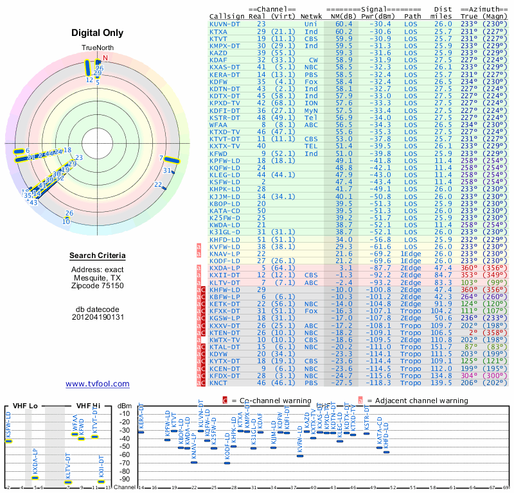Select KPXD-TV callsign in the table
514x493 pixels.
pyautogui.click(x=224, y=103)
